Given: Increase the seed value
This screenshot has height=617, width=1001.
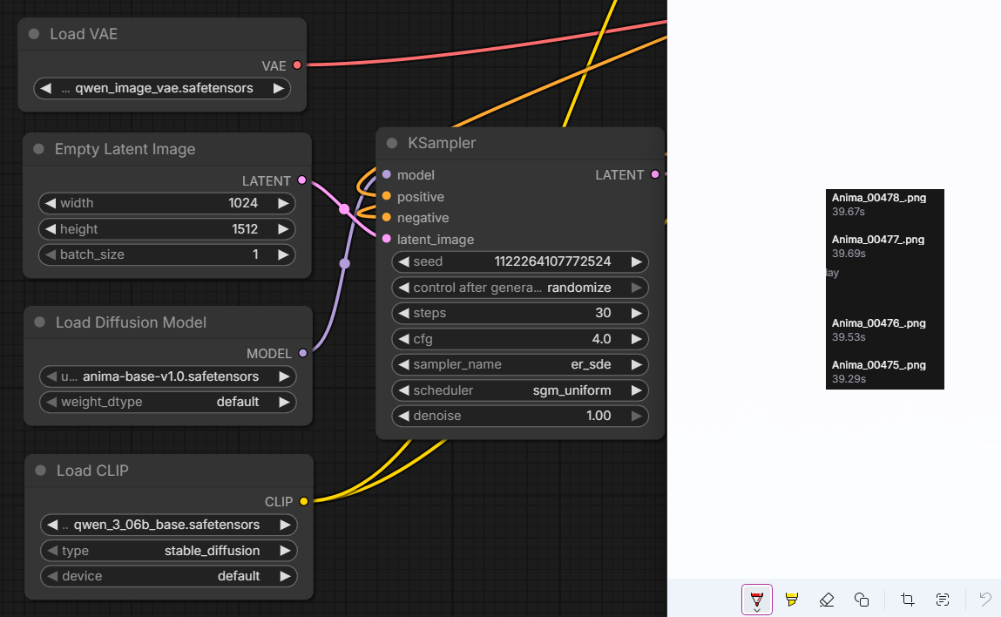Looking at the screenshot, I should tap(637, 261).
